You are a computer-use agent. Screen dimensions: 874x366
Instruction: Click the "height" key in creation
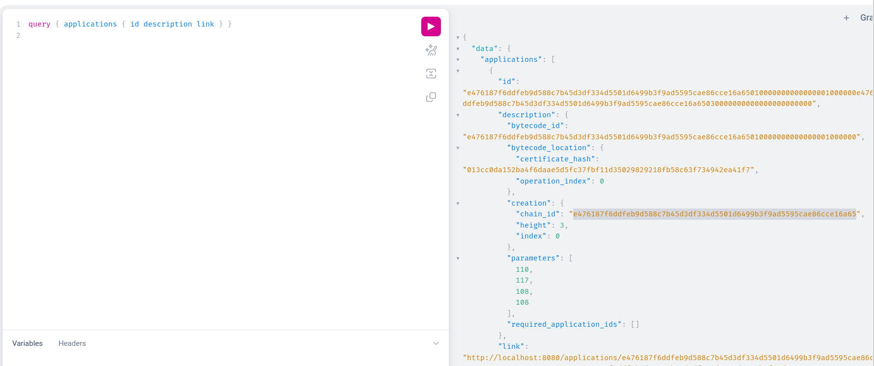533,225
